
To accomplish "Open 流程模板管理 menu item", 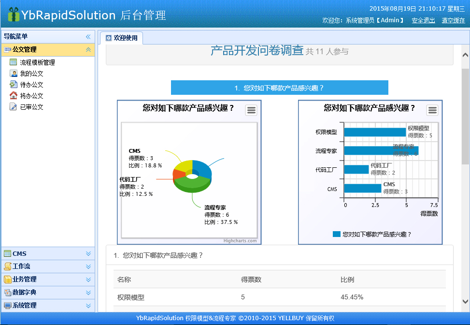I will coord(38,62).
